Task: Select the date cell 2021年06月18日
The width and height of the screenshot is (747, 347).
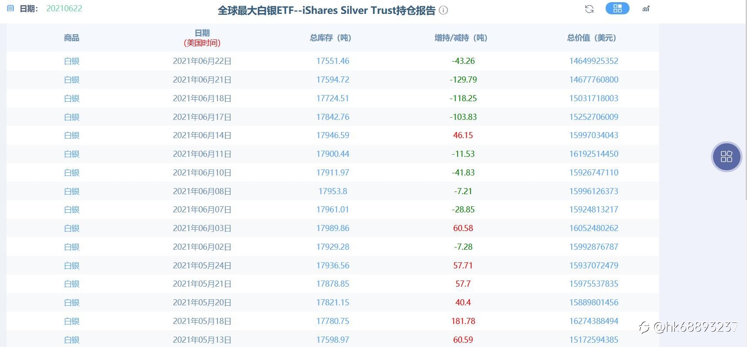Action: coord(202,98)
